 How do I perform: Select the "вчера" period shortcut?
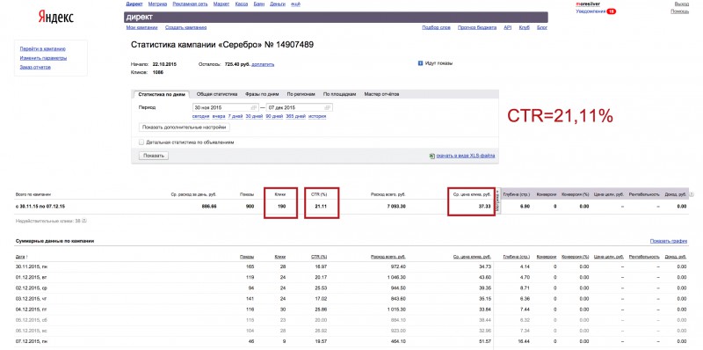click(219, 116)
